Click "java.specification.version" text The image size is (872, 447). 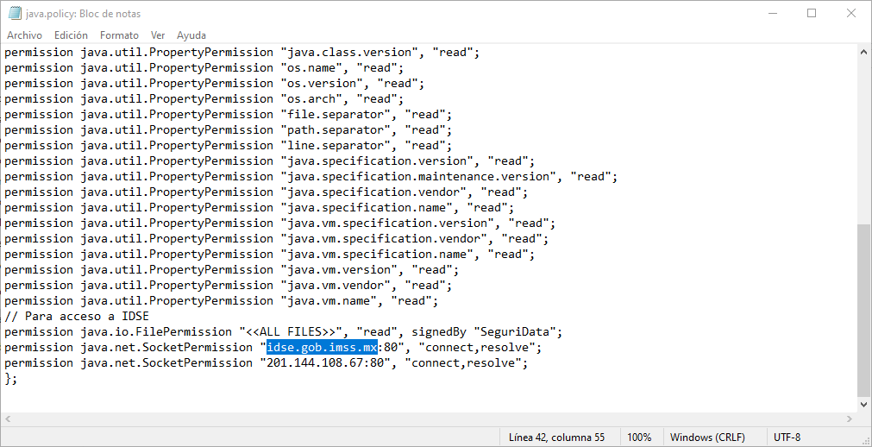pos(377,161)
